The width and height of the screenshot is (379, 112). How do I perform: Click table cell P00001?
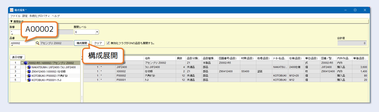[130, 80]
